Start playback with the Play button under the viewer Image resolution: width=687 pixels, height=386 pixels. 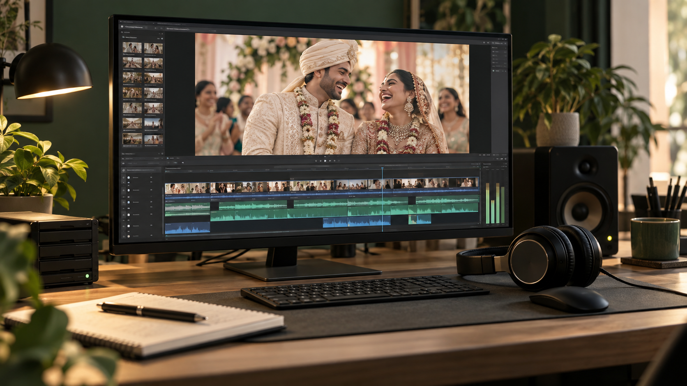[325, 161]
